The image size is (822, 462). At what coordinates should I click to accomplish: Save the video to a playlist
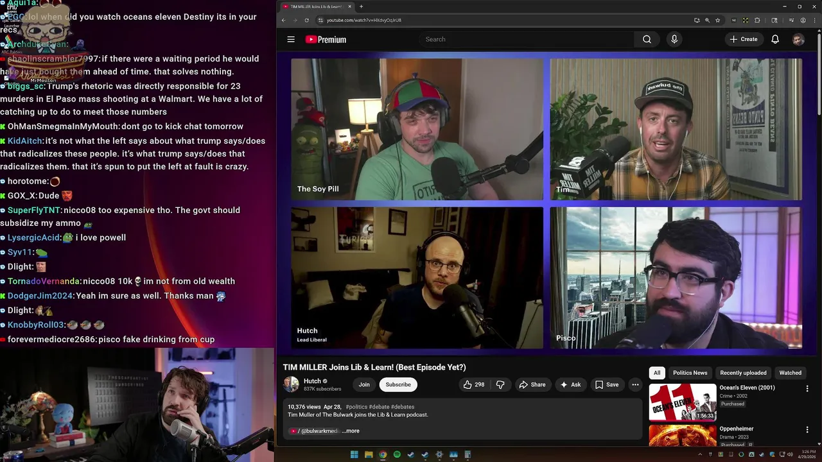click(607, 384)
